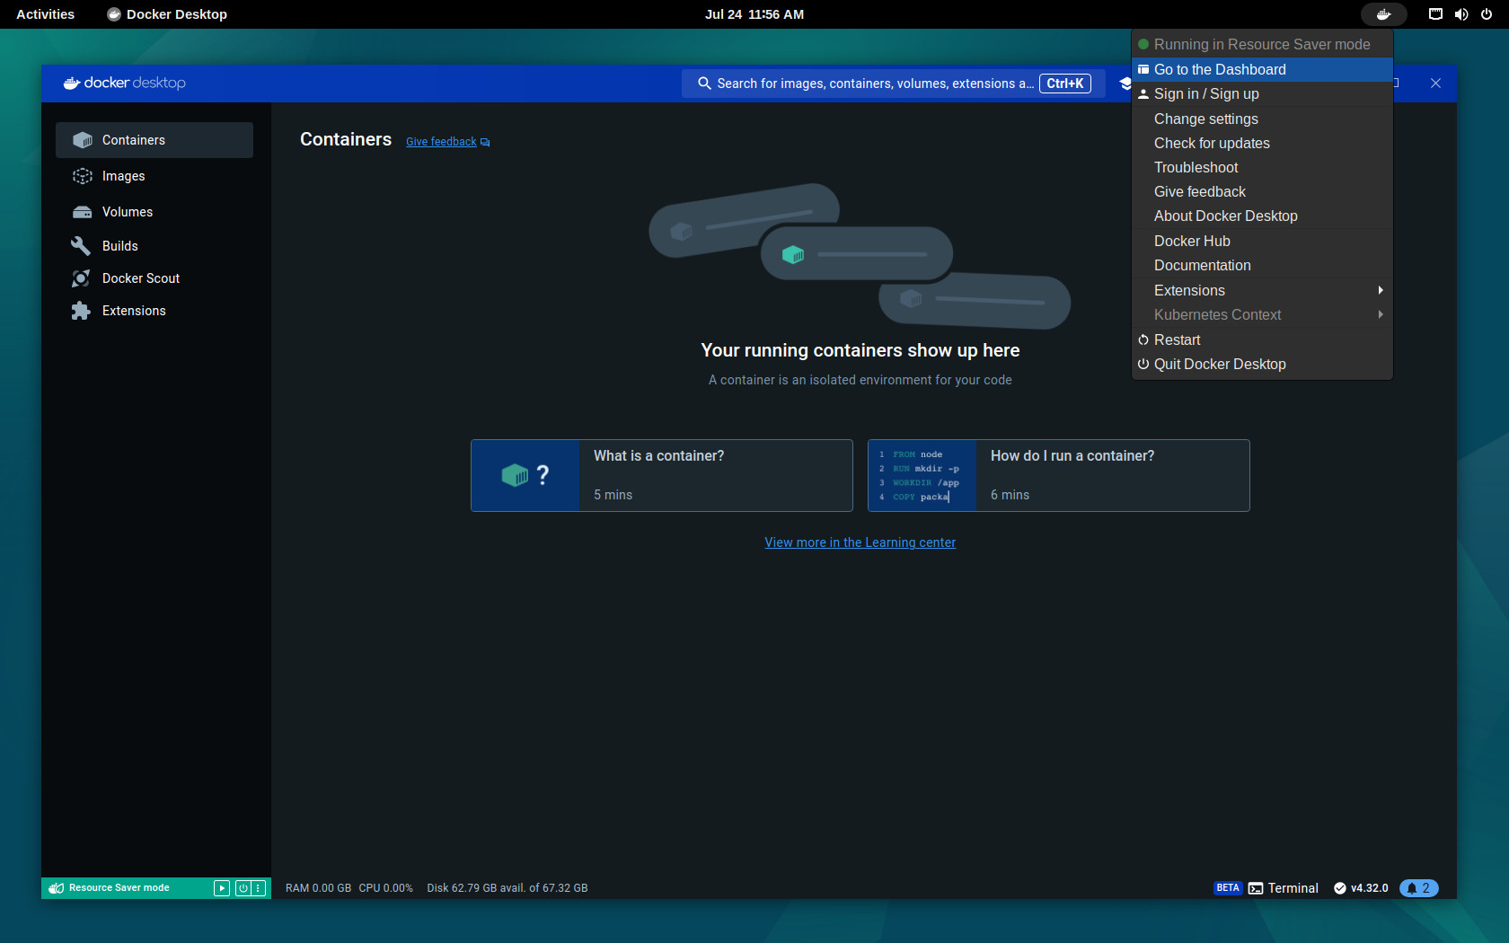The image size is (1509, 943).
Task: Expand the Extensions submenu arrow
Action: (1381, 290)
